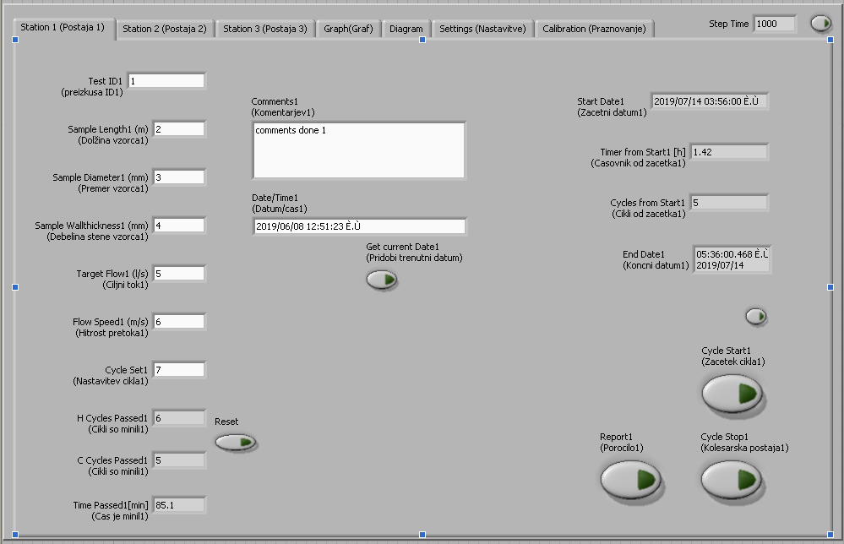Screen dimensions: 844x544
Task: Focus the Cycle Set1 input field
Action: (x=178, y=370)
